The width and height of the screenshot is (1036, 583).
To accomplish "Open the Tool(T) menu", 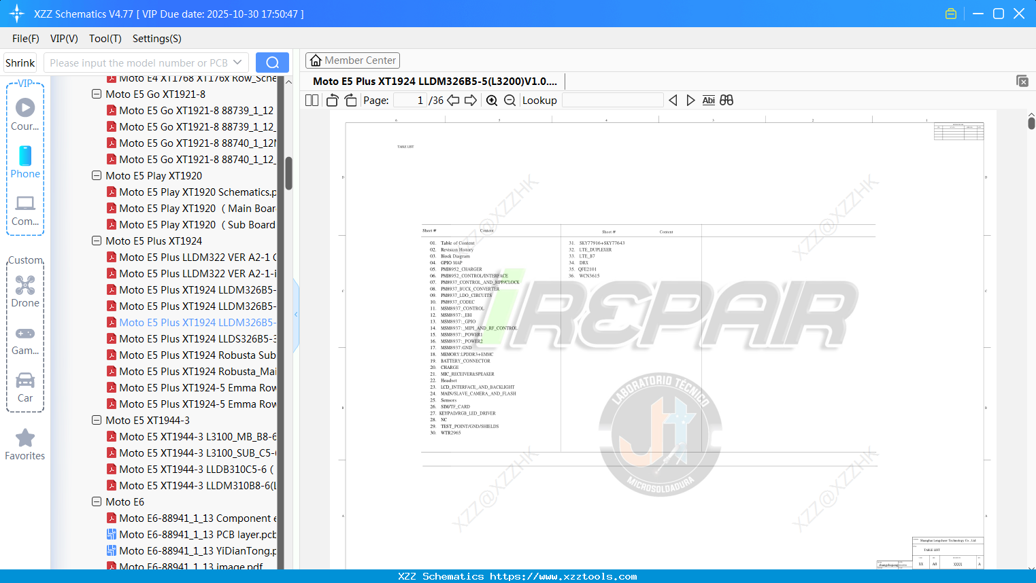I will pos(105,39).
